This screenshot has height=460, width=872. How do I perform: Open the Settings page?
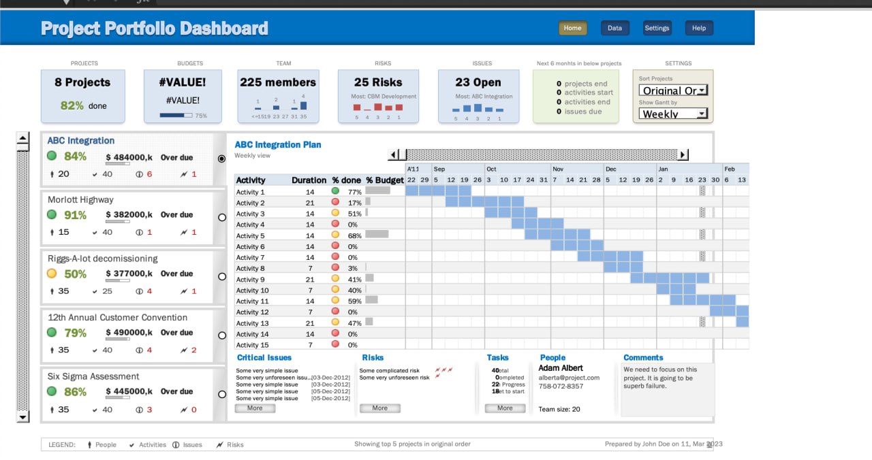(657, 28)
